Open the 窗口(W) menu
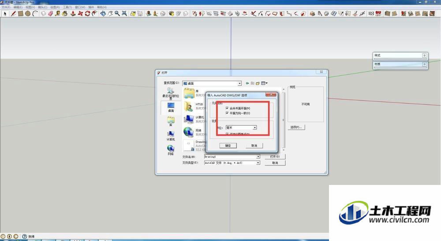This screenshot has height=241, width=441. click(x=80, y=7)
